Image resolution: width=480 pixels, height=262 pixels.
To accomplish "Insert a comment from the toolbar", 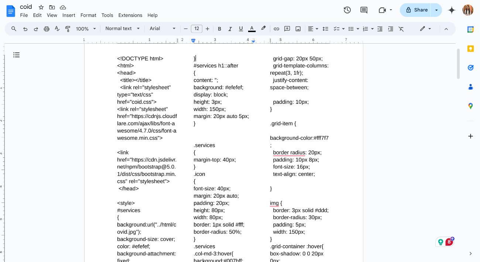I will click(x=287, y=28).
